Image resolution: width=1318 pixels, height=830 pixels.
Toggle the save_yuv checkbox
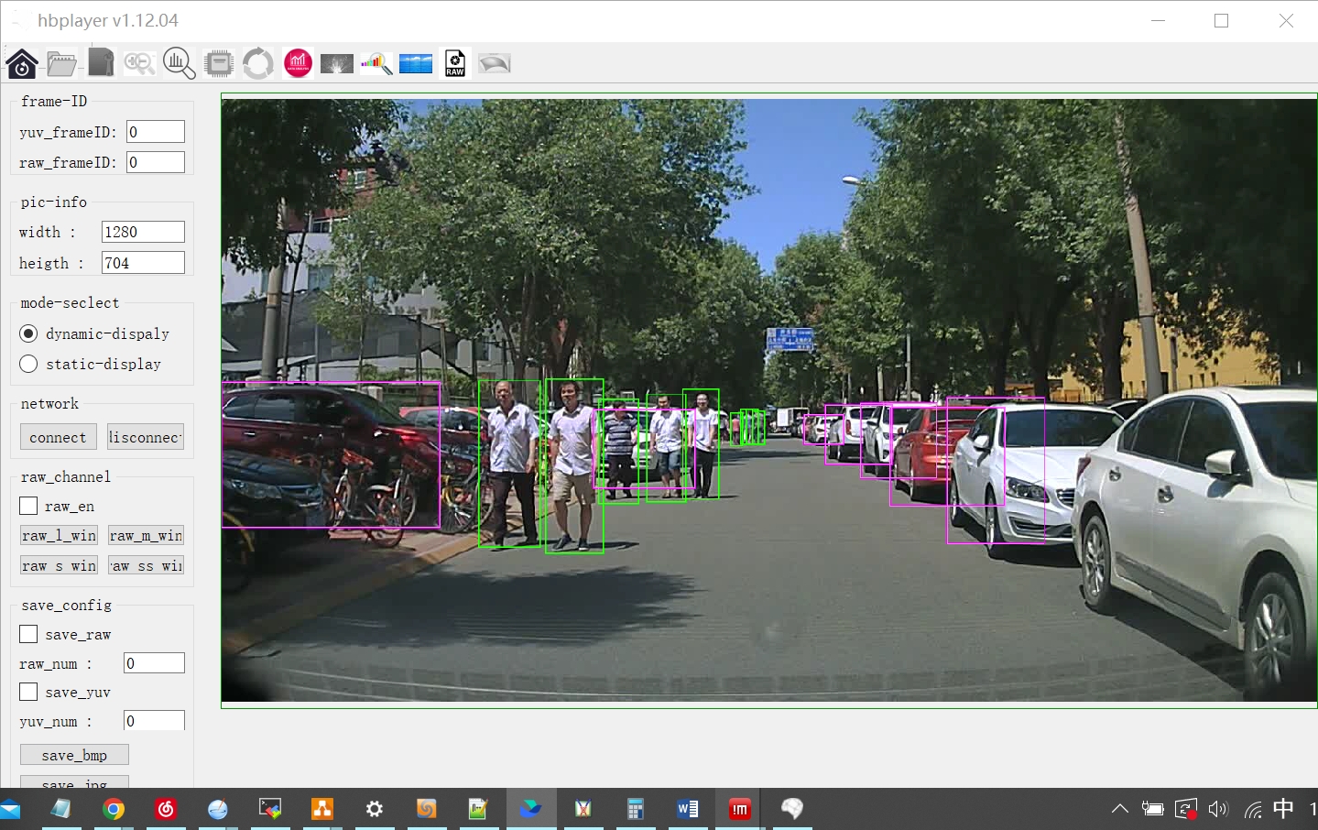28,692
